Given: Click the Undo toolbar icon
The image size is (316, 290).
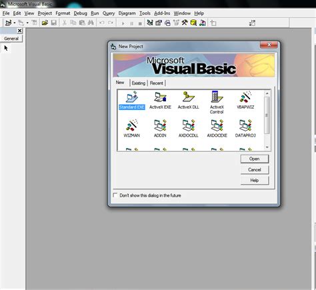Looking at the screenshot, I should pyautogui.click(x=102, y=23).
